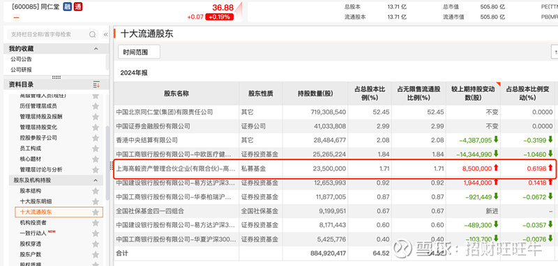This screenshot has width=558, height=266.
Task: Open 公司研报 in favorites
Action: tap(21, 70)
